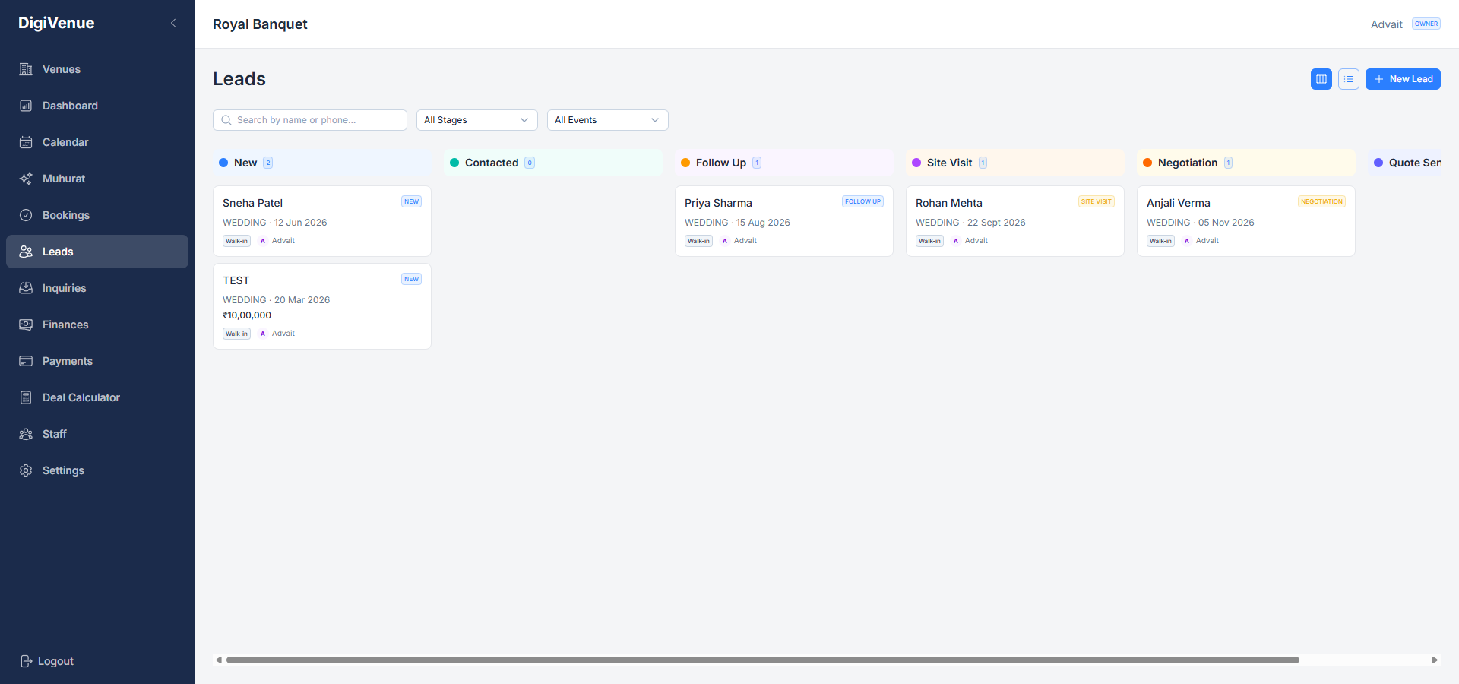Viewport: 1459px width, 684px height.
Task: Click the Finances money icon
Action: tap(26, 325)
